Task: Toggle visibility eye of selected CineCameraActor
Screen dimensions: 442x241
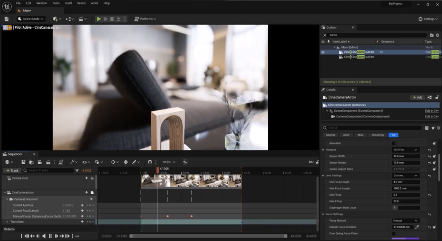Action: (323, 52)
